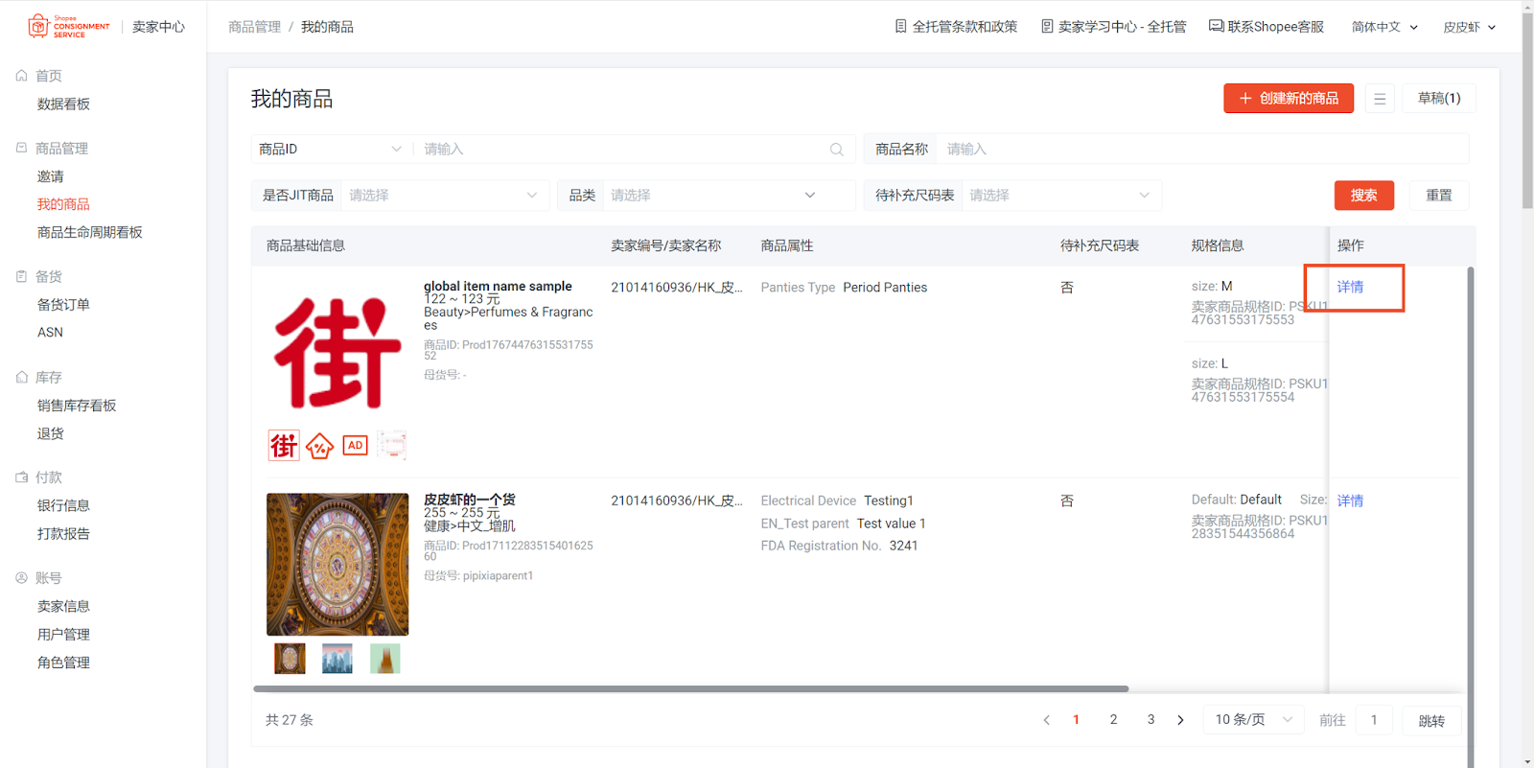Open 销售库存看板 in sidebar
This screenshot has height=768, width=1534.
77,406
